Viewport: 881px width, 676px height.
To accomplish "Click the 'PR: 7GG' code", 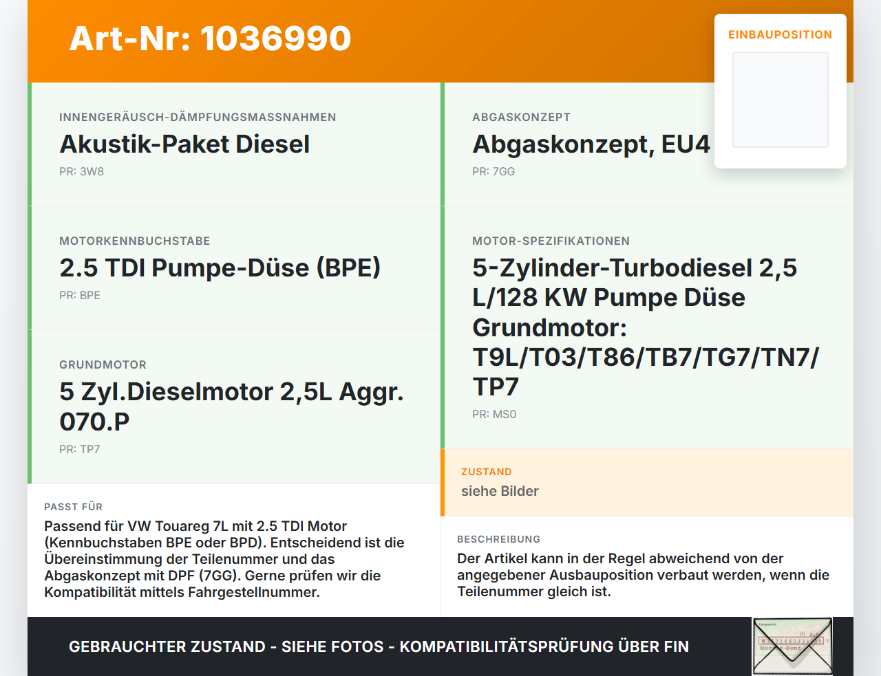I will pos(493,171).
